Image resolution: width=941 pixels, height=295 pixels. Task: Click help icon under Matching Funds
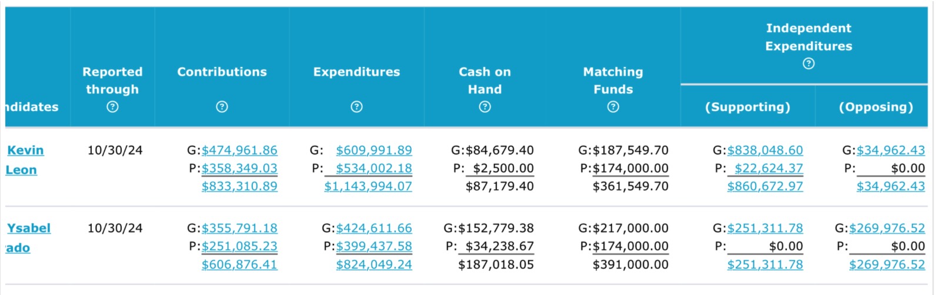[613, 107]
